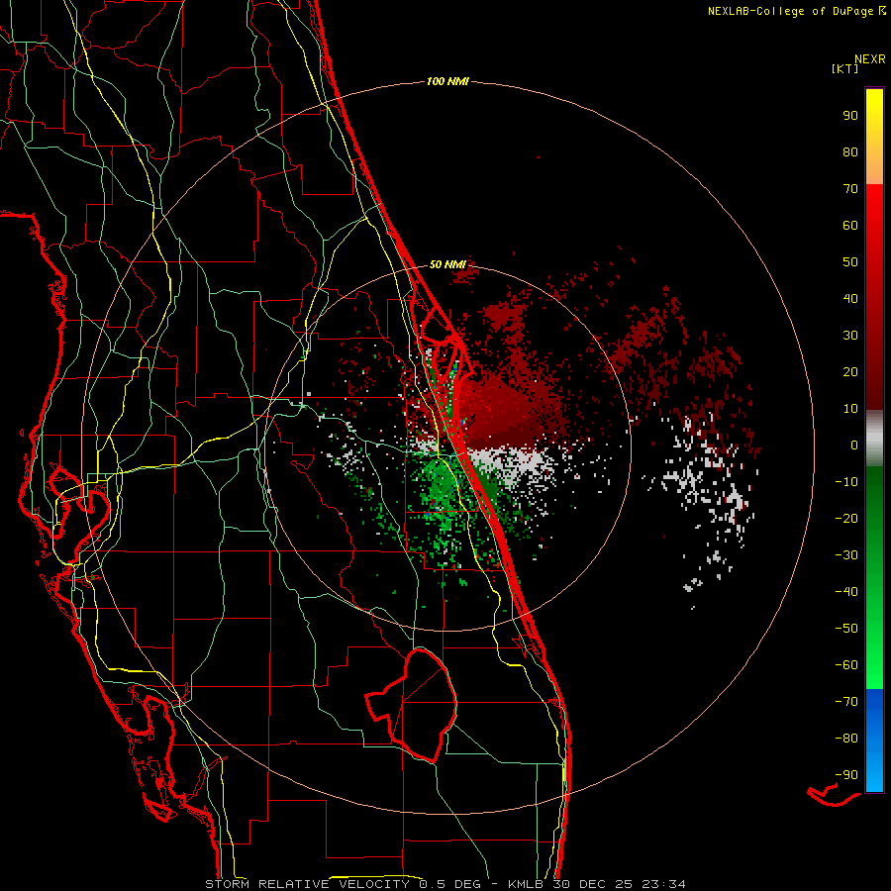The image size is (891, 891).
Task: Click the 50 NMI range ring label
Action: (x=447, y=264)
